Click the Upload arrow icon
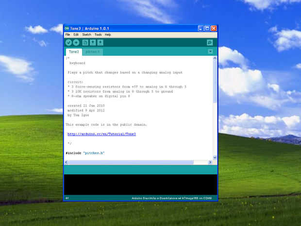The height and width of the screenshot is (226, 301). 76,42
